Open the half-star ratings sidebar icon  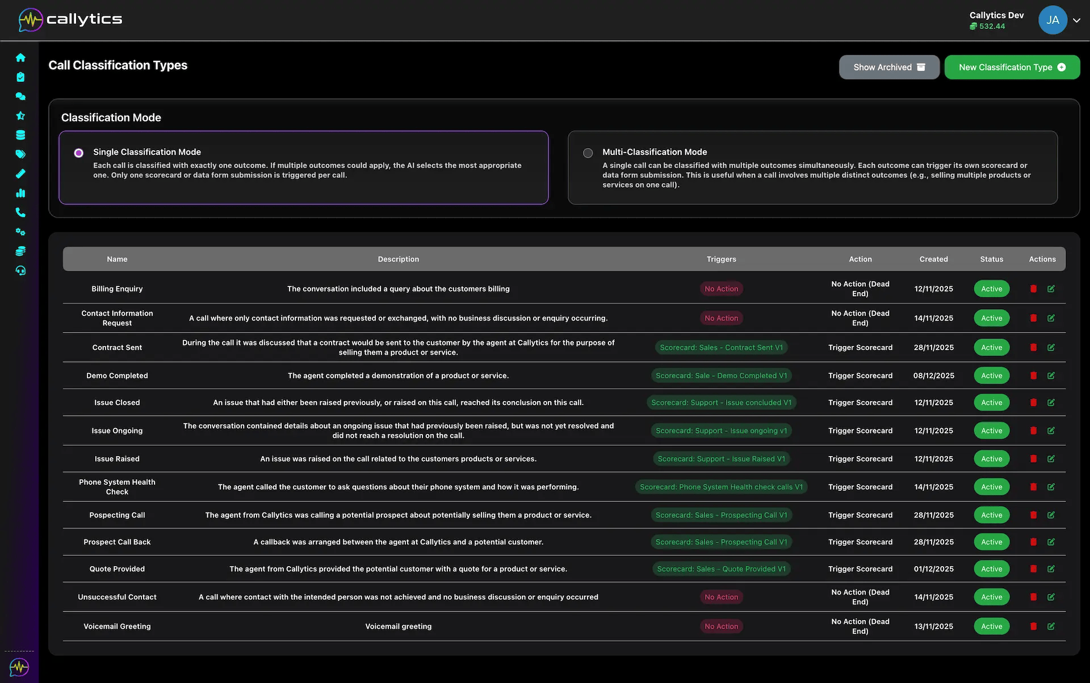click(20, 116)
